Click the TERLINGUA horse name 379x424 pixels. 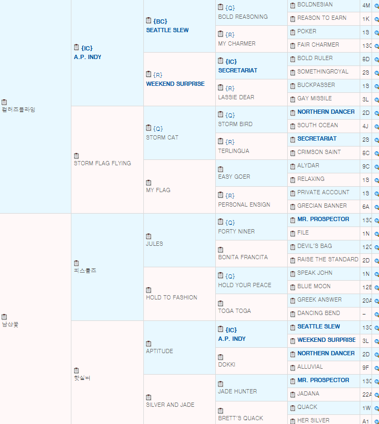[x=234, y=151]
